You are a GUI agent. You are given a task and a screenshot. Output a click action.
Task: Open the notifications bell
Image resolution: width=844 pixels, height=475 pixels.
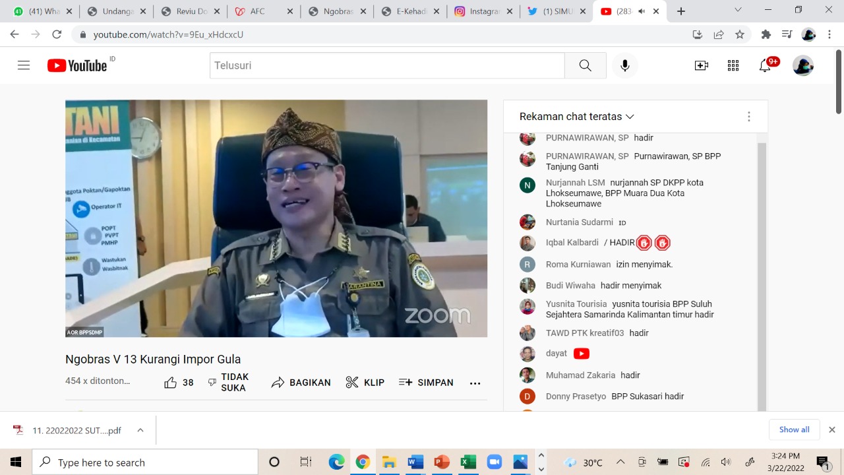(x=765, y=65)
